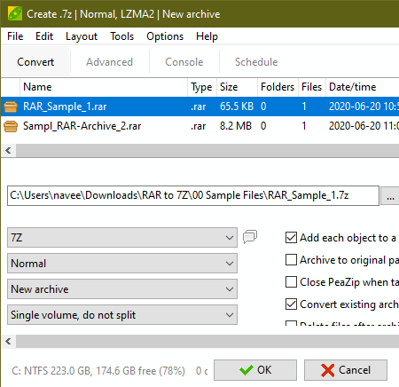Open the New archive action dropdown
Image resolution: width=399 pixels, height=387 pixels.
pos(122,288)
